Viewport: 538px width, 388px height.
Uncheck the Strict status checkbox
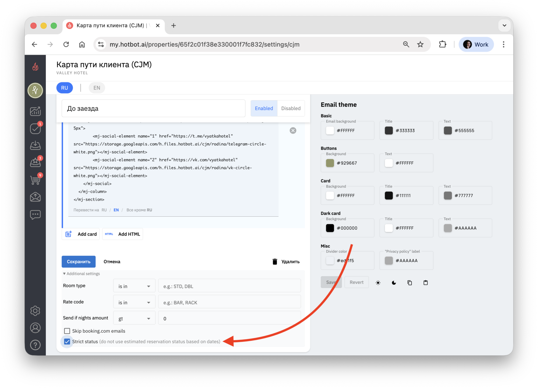(x=67, y=342)
